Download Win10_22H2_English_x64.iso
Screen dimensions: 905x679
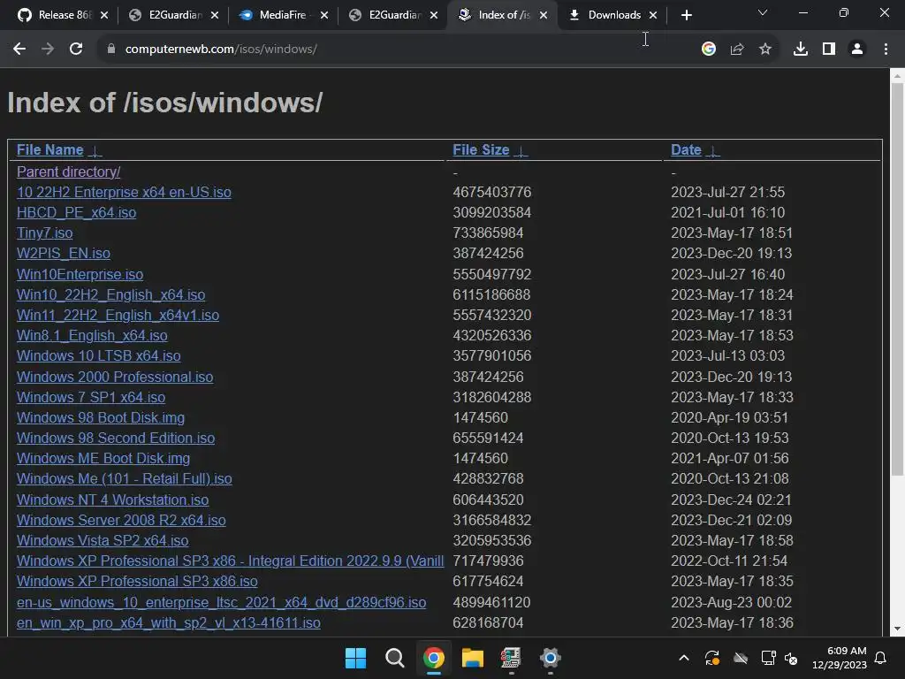click(x=110, y=295)
